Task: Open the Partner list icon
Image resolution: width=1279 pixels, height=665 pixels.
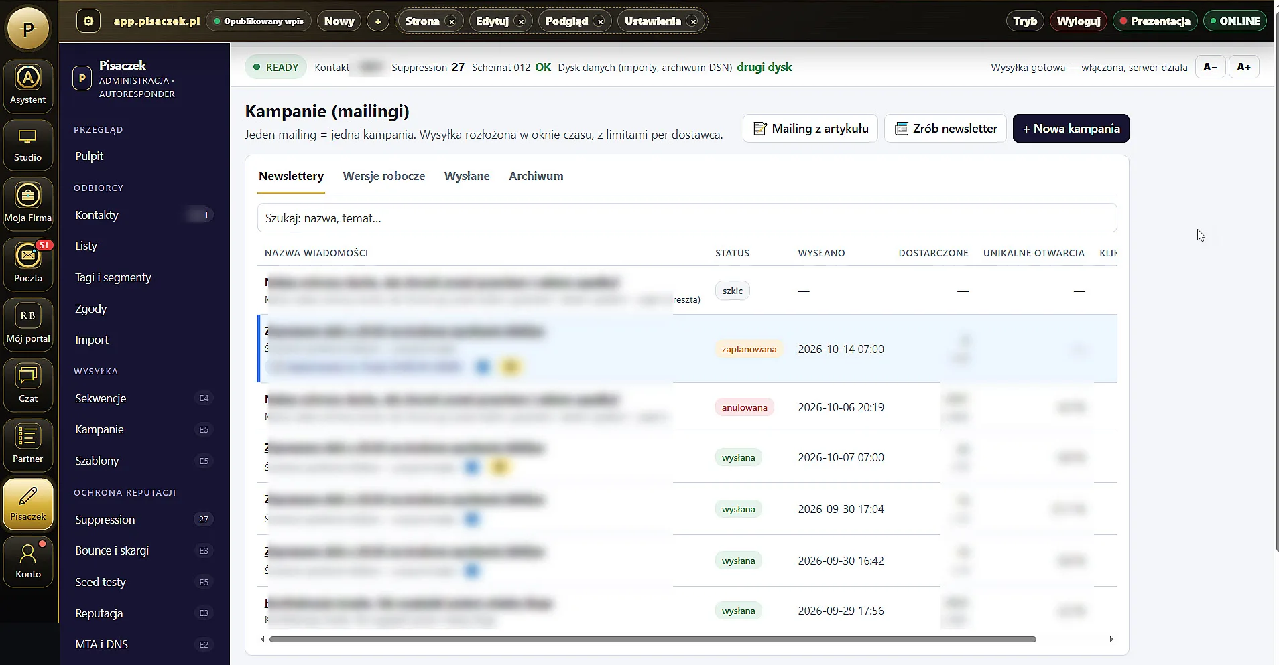Action: (28, 445)
